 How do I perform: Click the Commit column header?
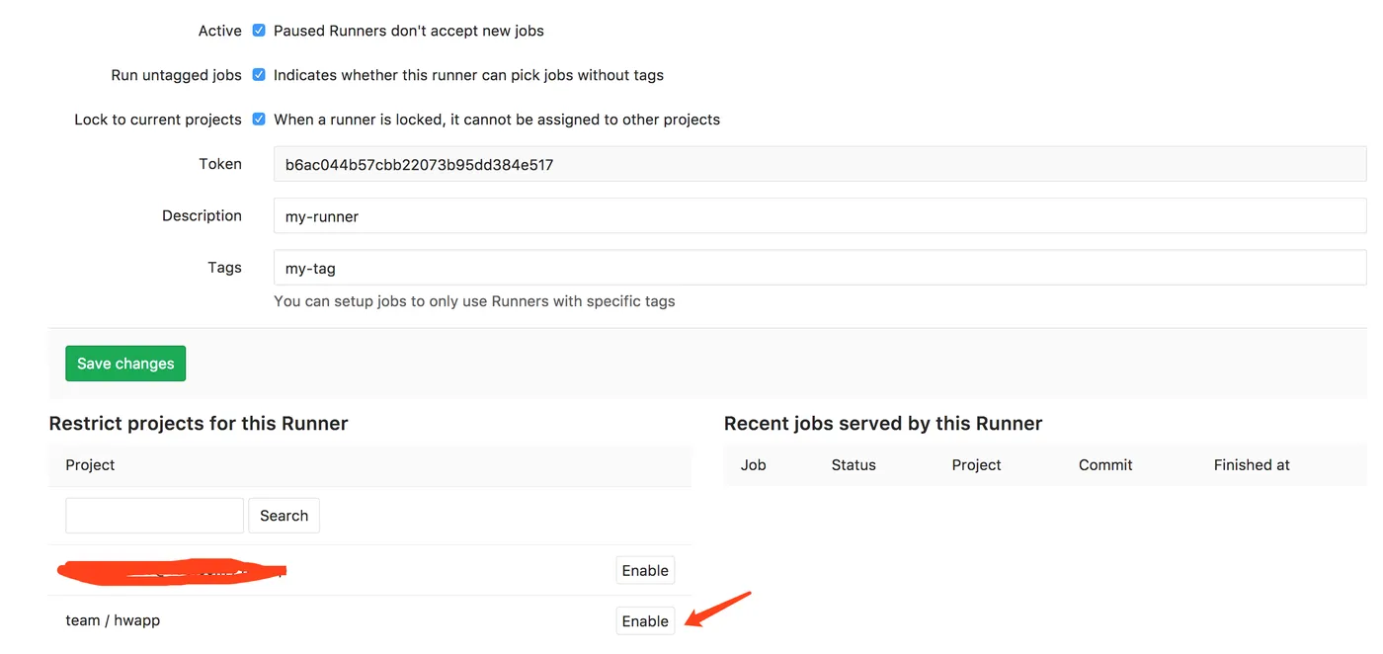pos(1105,465)
